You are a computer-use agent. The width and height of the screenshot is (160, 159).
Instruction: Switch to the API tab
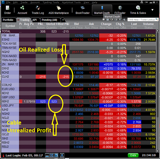(x=35, y=20)
